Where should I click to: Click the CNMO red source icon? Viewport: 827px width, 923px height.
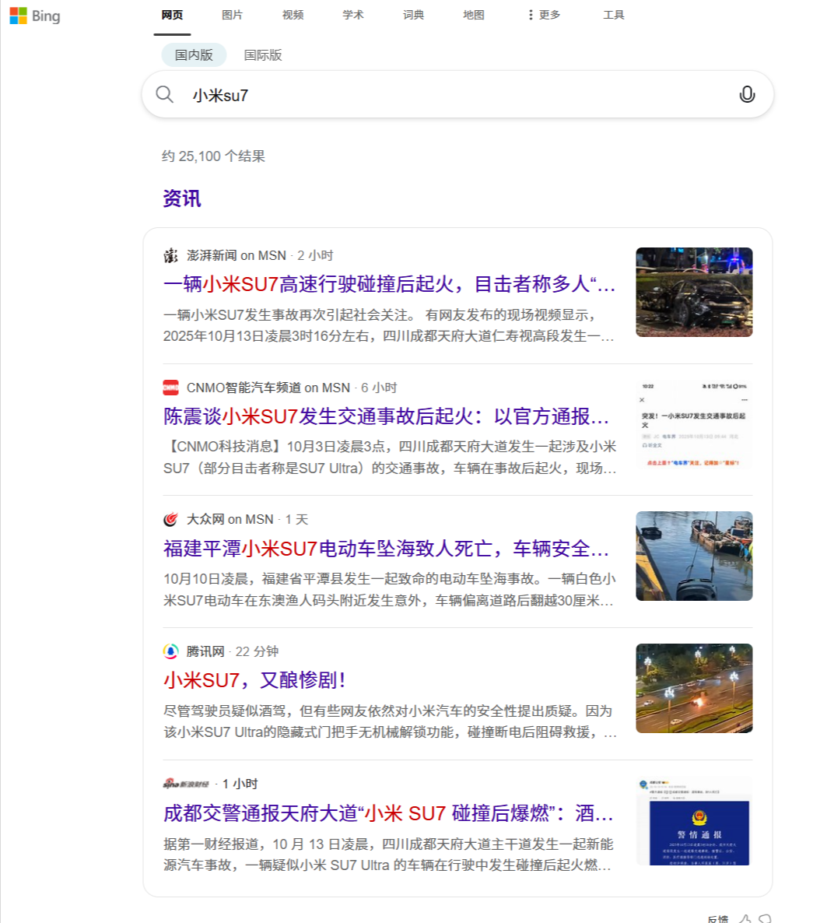click(x=170, y=388)
